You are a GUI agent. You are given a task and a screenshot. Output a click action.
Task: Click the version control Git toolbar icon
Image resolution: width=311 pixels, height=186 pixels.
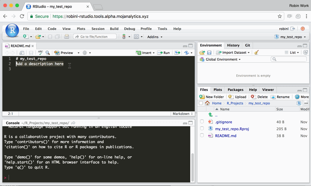tap(124, 37)
